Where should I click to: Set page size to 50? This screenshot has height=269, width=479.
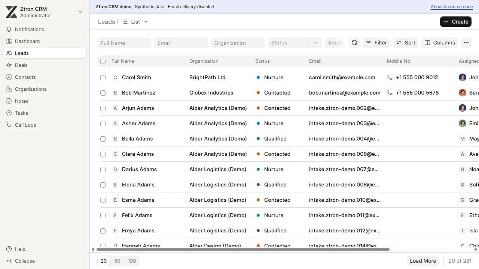pyautogui.click(x=117, y=261)
